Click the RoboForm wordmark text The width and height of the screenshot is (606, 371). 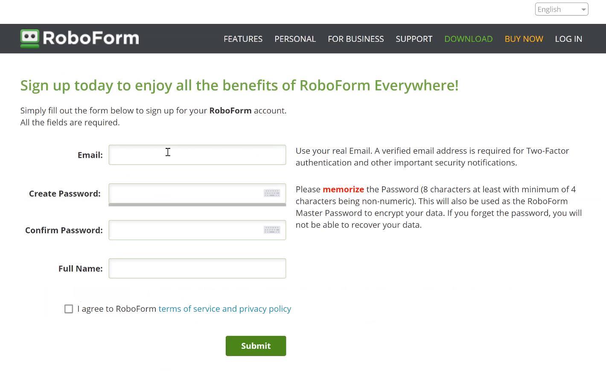click(91, 38)
